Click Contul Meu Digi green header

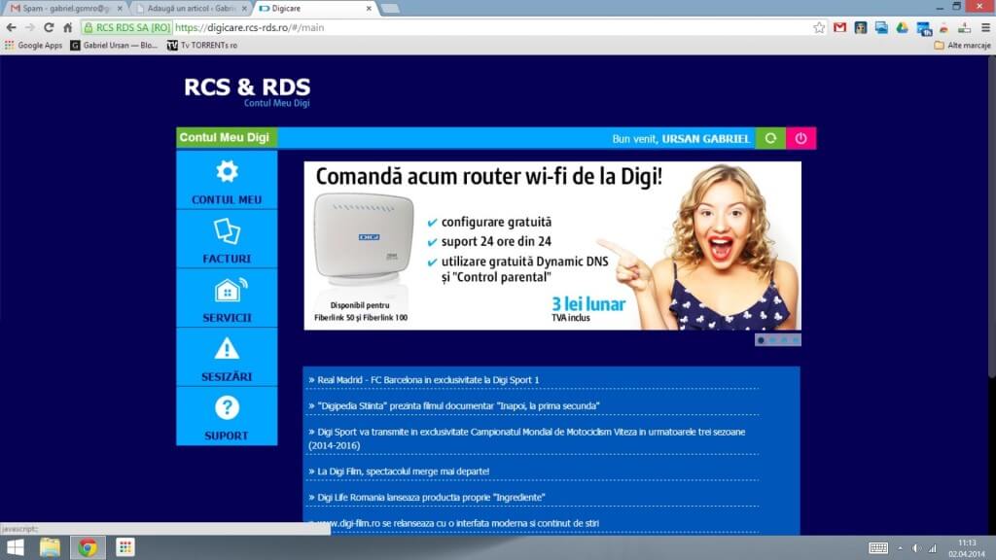pyautogui.click(x=227, y=138)
